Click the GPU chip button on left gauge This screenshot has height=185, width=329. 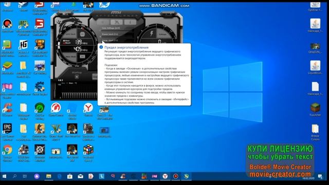82,34
